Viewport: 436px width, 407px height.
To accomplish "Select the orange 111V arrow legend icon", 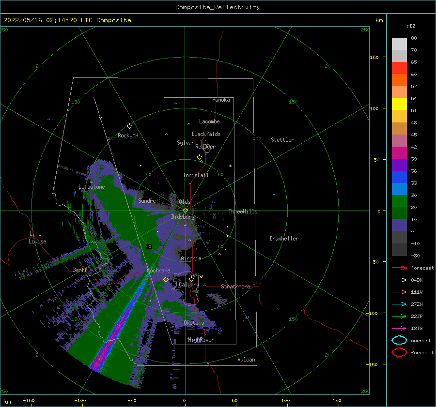I will point(399,292).
